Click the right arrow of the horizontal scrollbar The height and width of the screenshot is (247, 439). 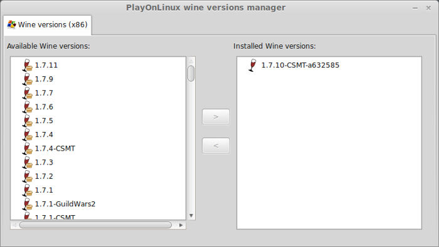pos(181,225)
